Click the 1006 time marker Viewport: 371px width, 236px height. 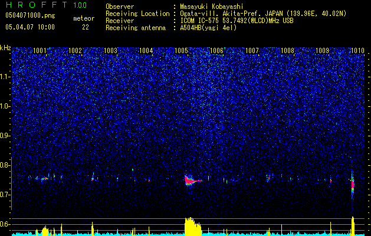coord(216,51)
